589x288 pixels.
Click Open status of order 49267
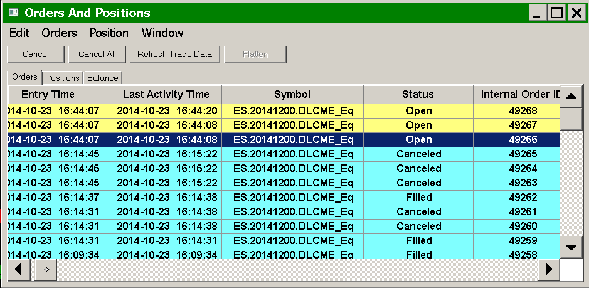tap(419, 125)
